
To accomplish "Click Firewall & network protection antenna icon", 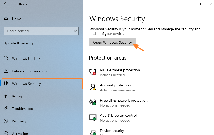I will pos(93,102).
